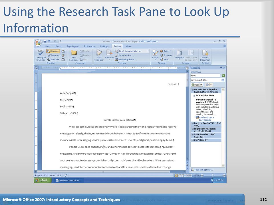
Task: Toggle the Research pane button
Action: tap(53, 51)
